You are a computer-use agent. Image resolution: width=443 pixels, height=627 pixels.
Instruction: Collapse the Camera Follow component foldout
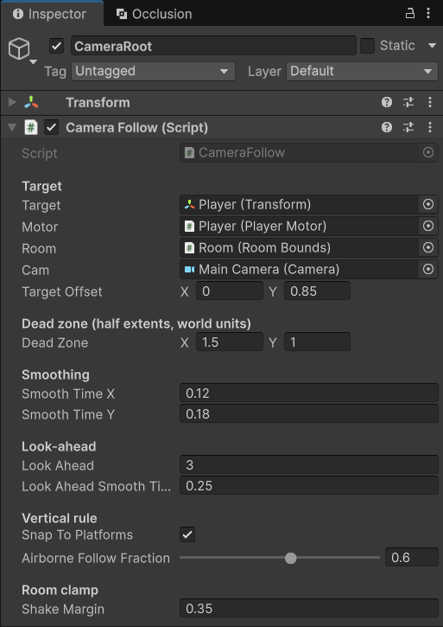12,127
